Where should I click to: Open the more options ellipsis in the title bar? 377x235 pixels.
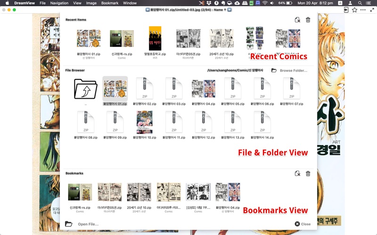point(363,10)
